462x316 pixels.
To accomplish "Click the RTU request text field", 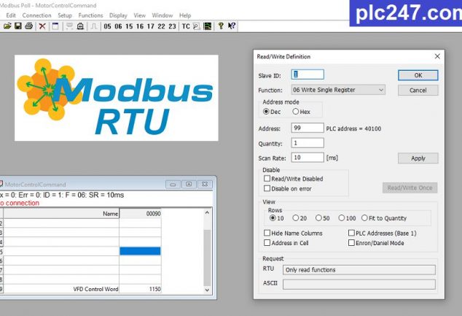I will [x=359, y=270].
